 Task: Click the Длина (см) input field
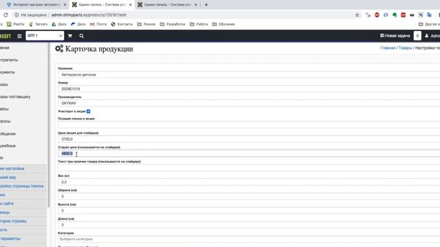[x=249, y=225]
